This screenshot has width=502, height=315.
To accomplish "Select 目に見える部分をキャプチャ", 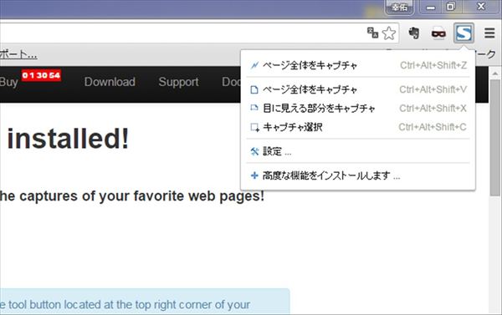I will point(358,109).
